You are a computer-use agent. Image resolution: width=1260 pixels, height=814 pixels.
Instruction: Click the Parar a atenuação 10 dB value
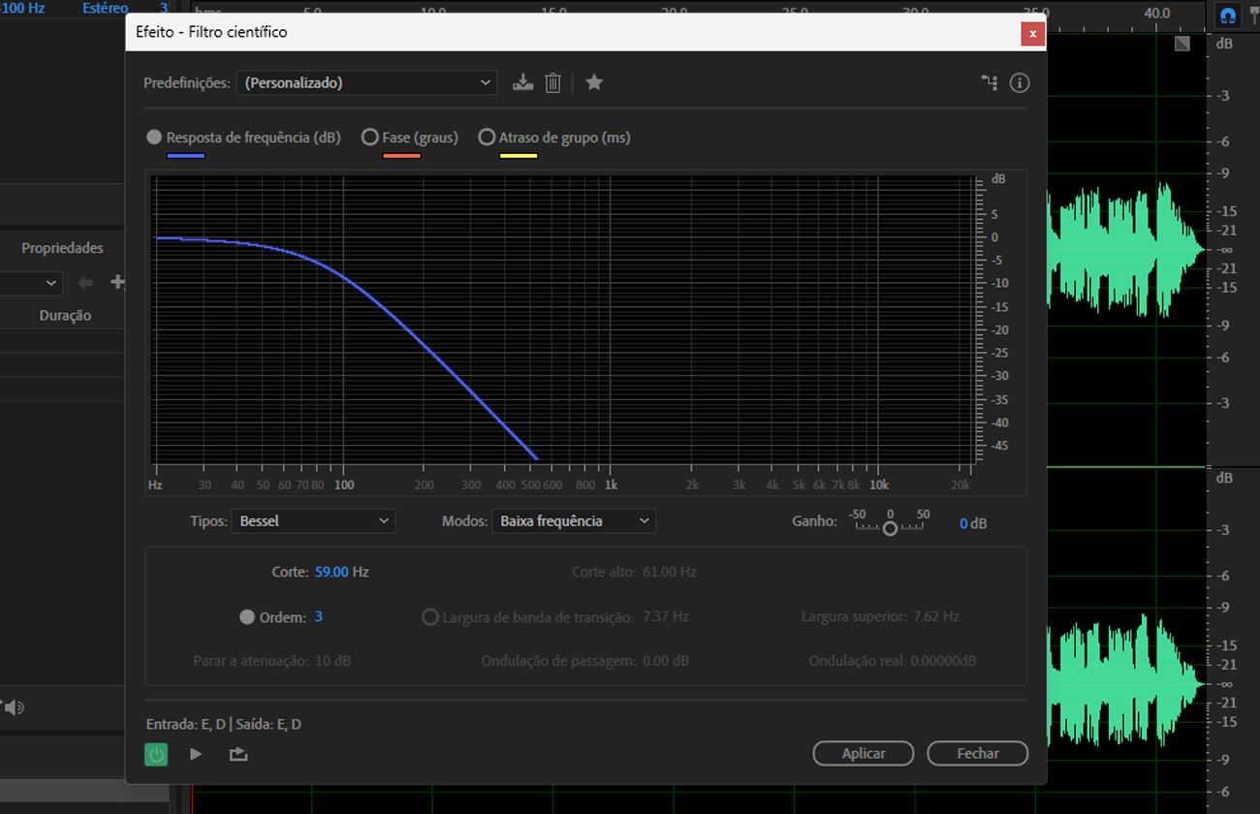click(x=333, y=661)
